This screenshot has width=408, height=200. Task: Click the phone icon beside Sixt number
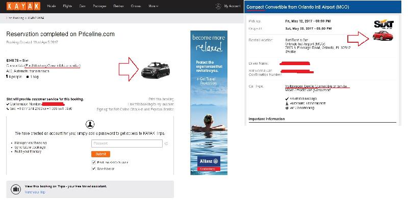coord(8,108)
